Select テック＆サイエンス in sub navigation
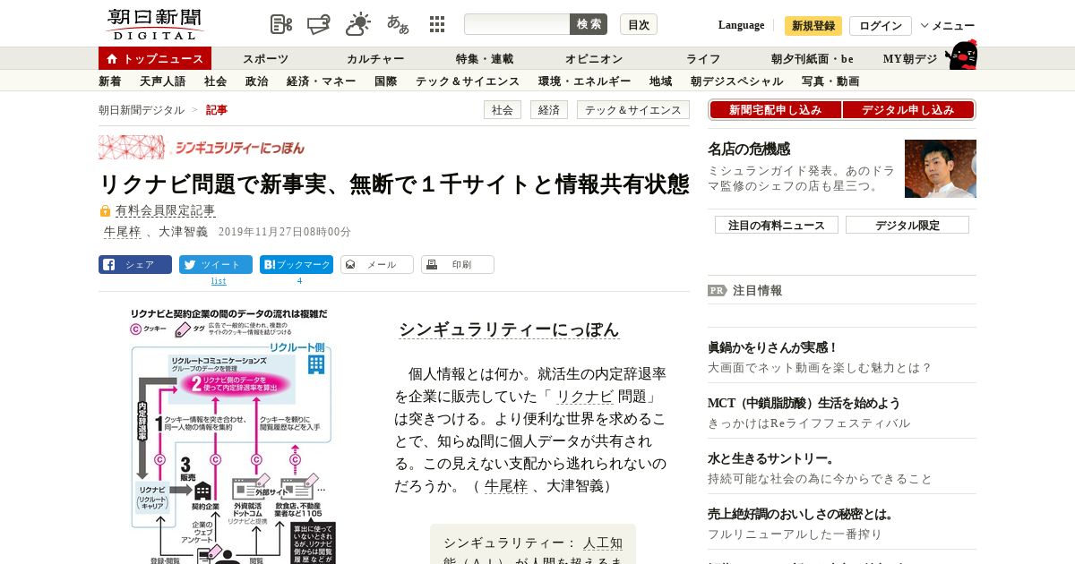The image size is (1075, 564). tap(468, 81)
